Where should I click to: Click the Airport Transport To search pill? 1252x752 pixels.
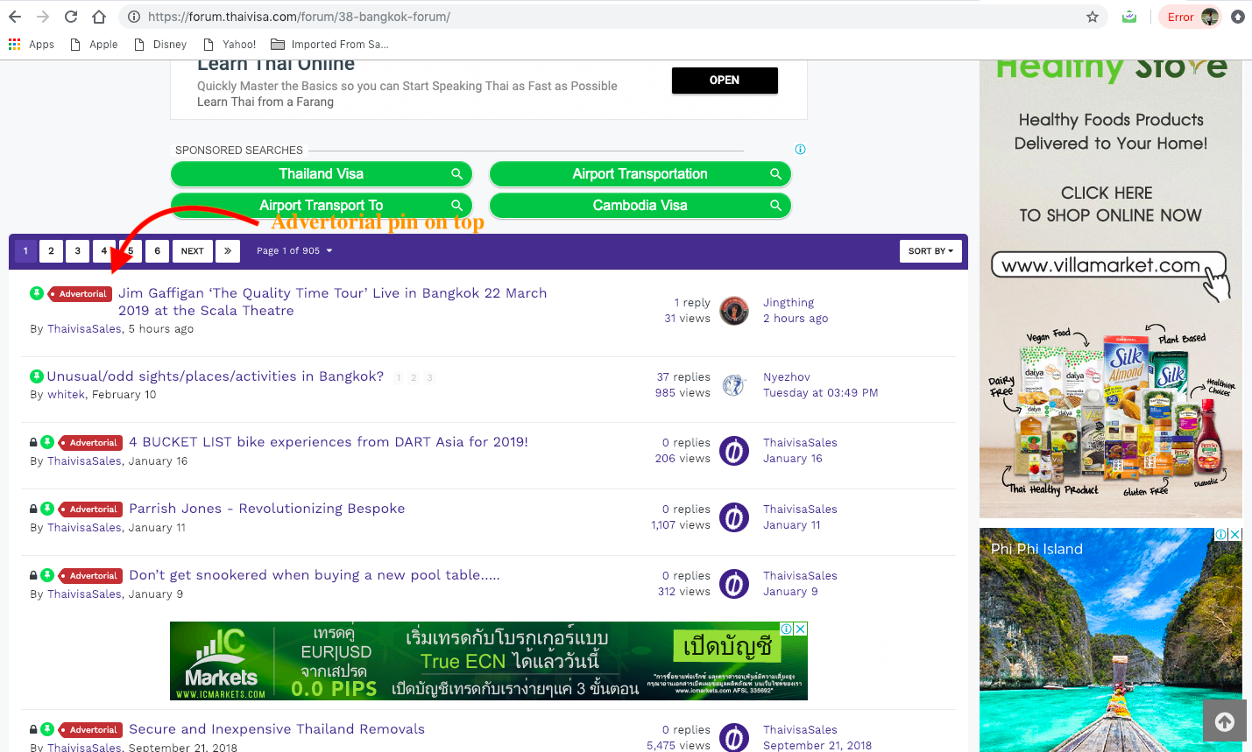tap(322, 206)
